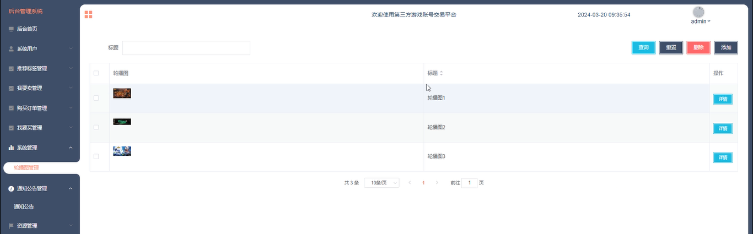Click the 通知公告管理 info icon
Image resolution: width=753 pixels, height=234 pixels.
coord(11,188)
